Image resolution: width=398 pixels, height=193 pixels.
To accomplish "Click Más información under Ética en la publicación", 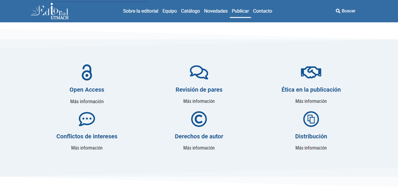I will pos(311,101).
